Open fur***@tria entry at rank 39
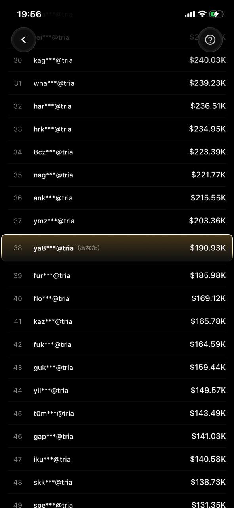This screenshot has width=234, height=508. pos(117,275)
